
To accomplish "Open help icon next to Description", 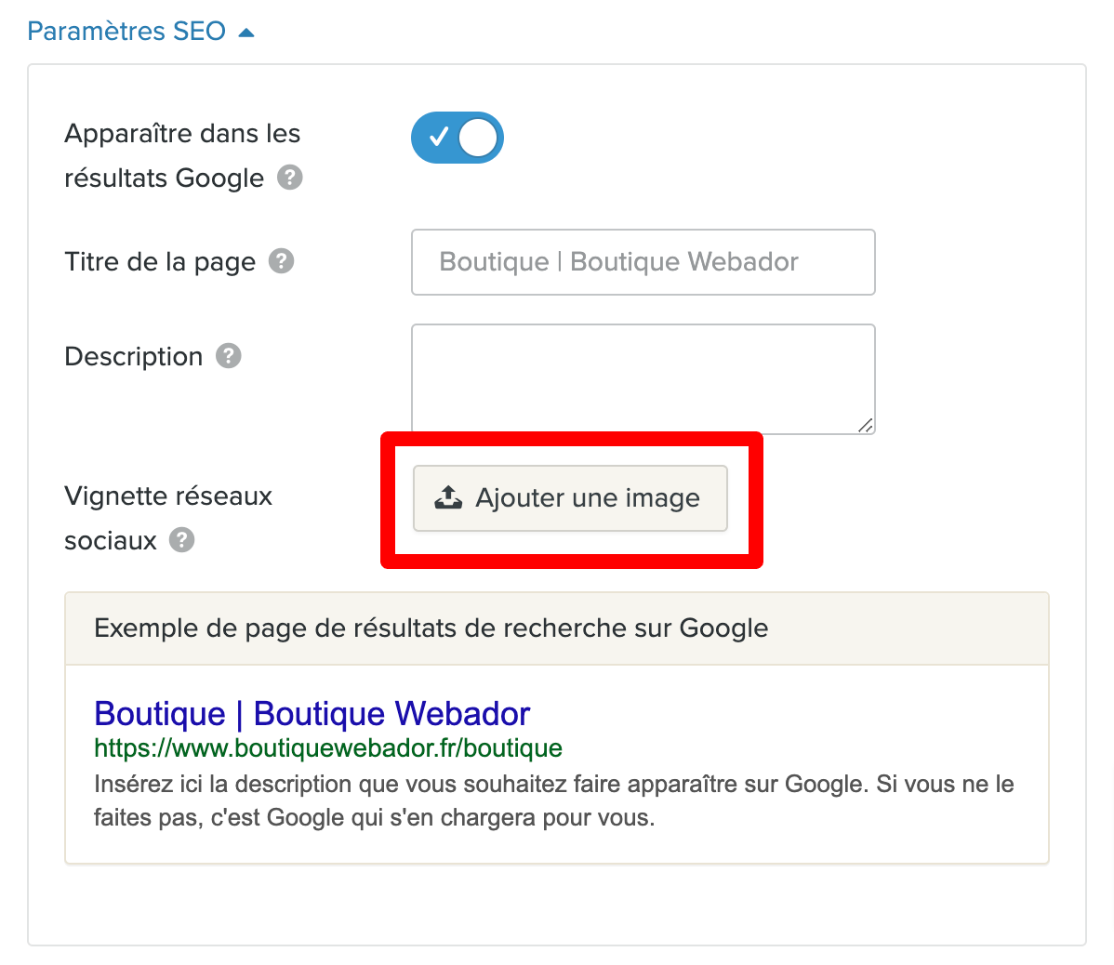I will (x=229, y=356).
